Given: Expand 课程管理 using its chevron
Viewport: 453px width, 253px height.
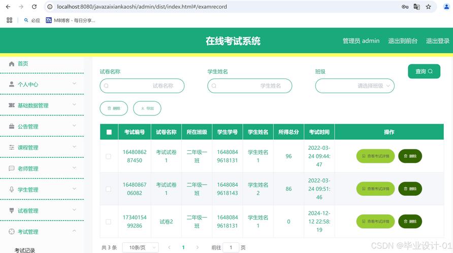Looking at the screenshot, I should [x=74, y=147].
